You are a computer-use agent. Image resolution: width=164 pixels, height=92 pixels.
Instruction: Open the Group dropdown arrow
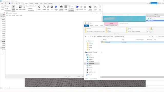point(74,6)
